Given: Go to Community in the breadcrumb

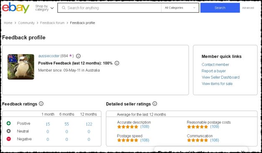Looking at the screenshot, I should 26,23.
